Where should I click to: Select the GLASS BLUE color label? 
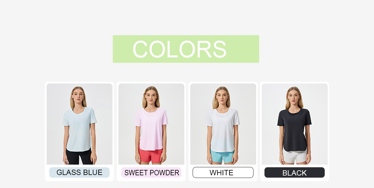[x=79, y=172]
